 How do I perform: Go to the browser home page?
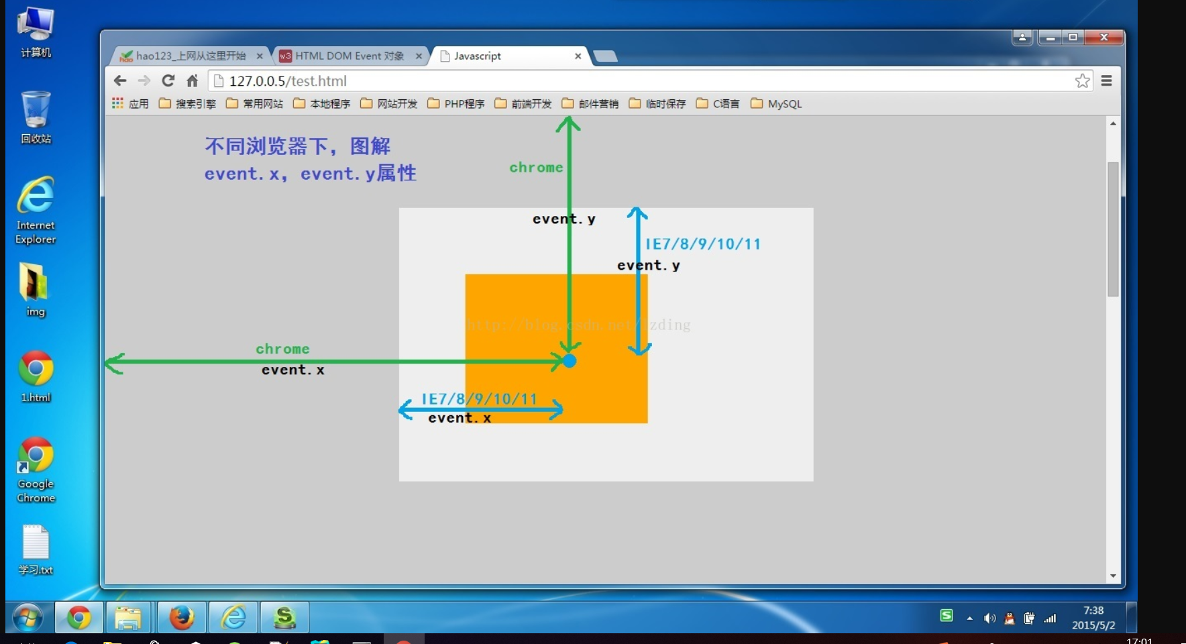coord(193,81)
